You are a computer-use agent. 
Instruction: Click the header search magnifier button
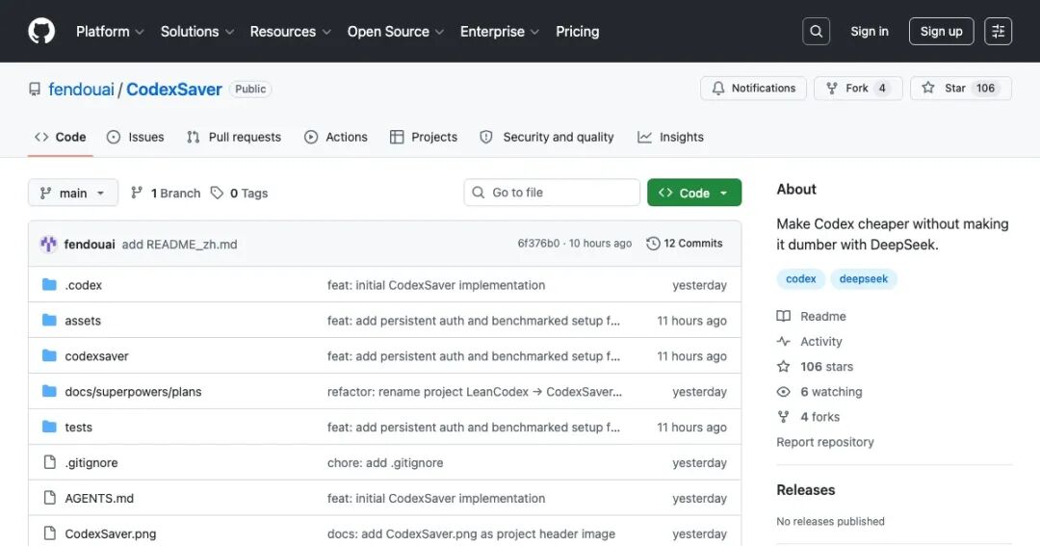(816, 31)
